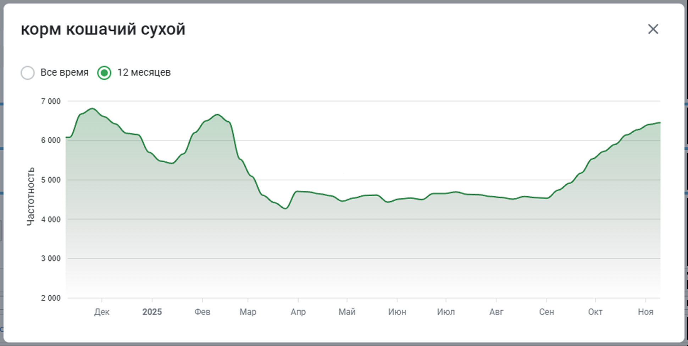Click the Май label on the x-axis
The image size is (688, 346).
pyautogui.click(x=347, y=312)
